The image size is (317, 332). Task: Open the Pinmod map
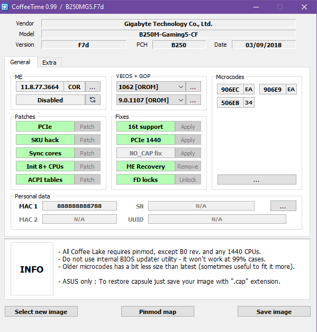tap(158, 311)
